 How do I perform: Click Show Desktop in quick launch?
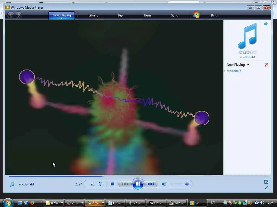pos(20,203)
